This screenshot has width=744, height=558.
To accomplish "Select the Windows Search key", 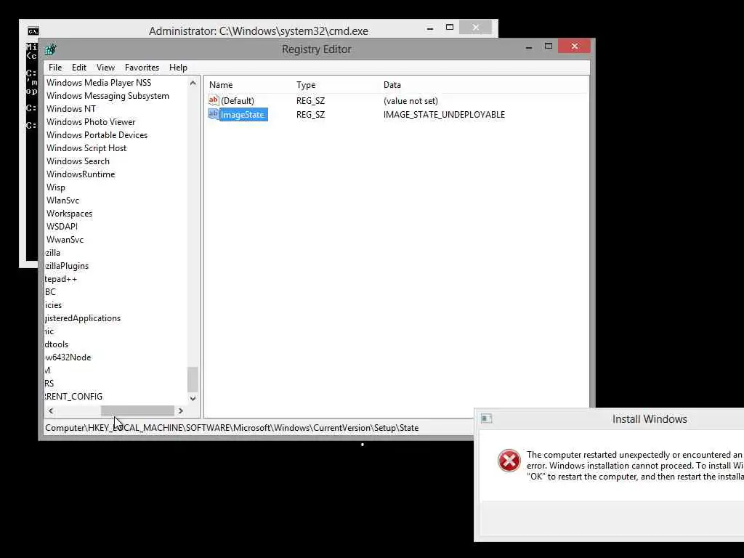I will click(78, 161).
